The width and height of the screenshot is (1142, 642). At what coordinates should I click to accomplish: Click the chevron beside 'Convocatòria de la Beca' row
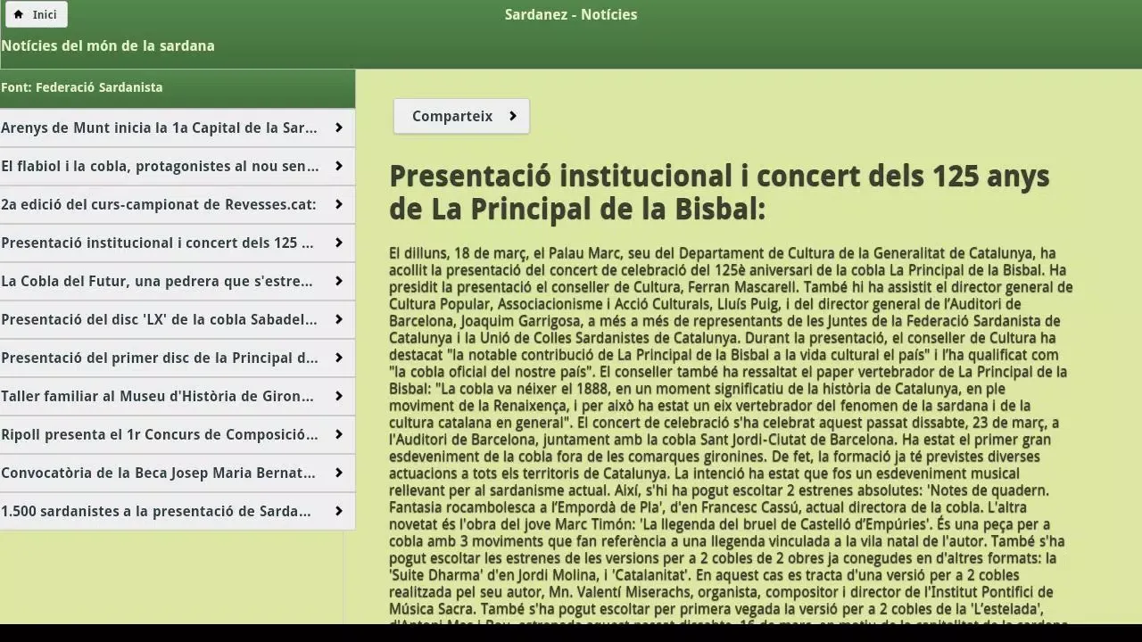339,473
